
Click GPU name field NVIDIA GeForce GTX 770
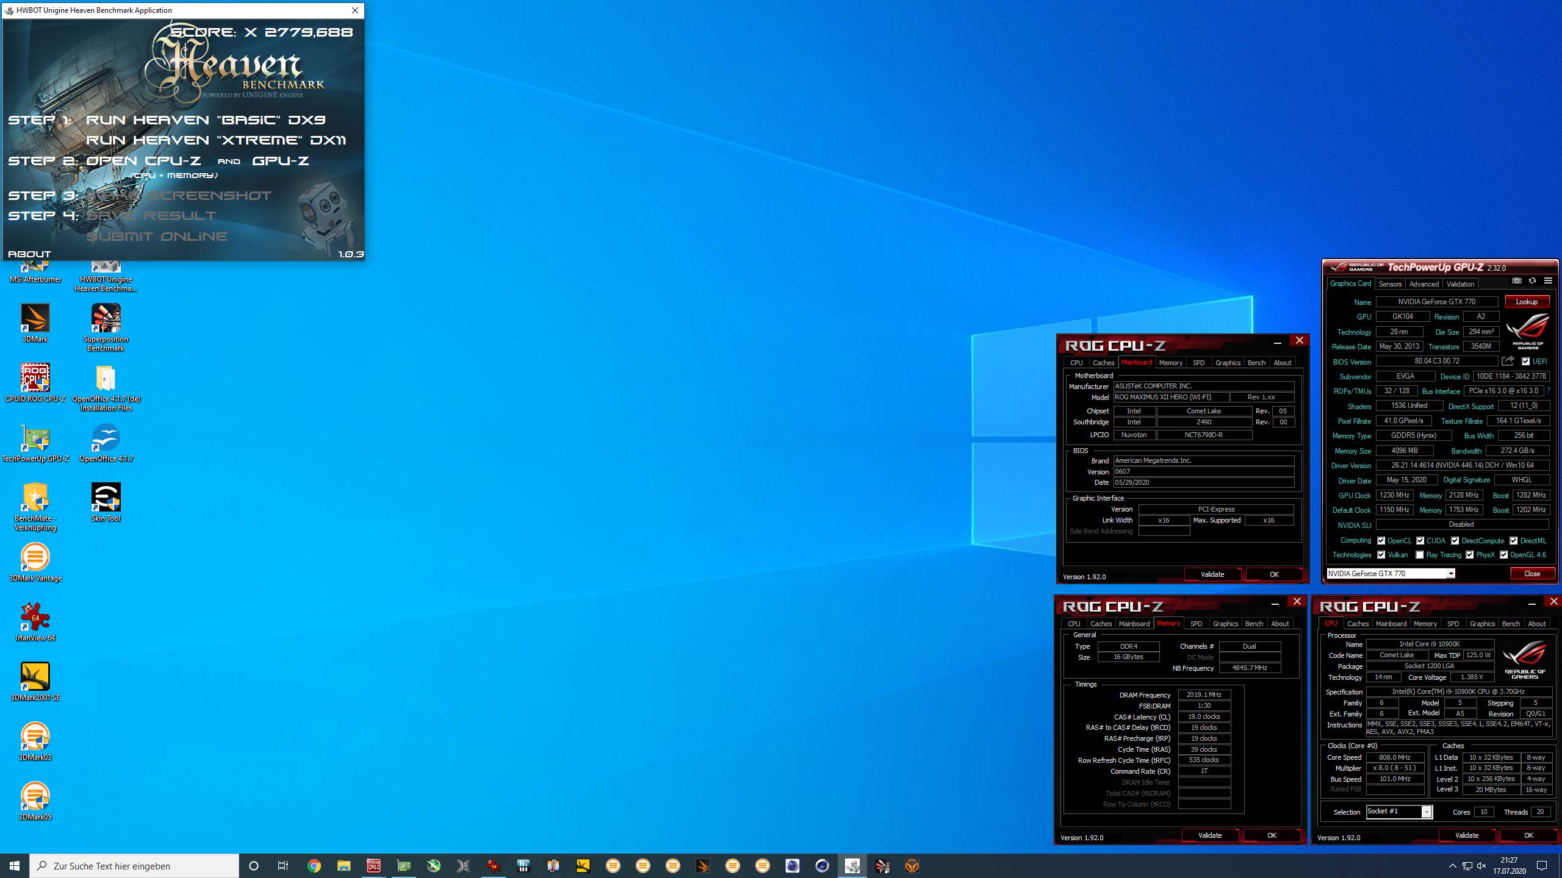tap(1437, 302)
